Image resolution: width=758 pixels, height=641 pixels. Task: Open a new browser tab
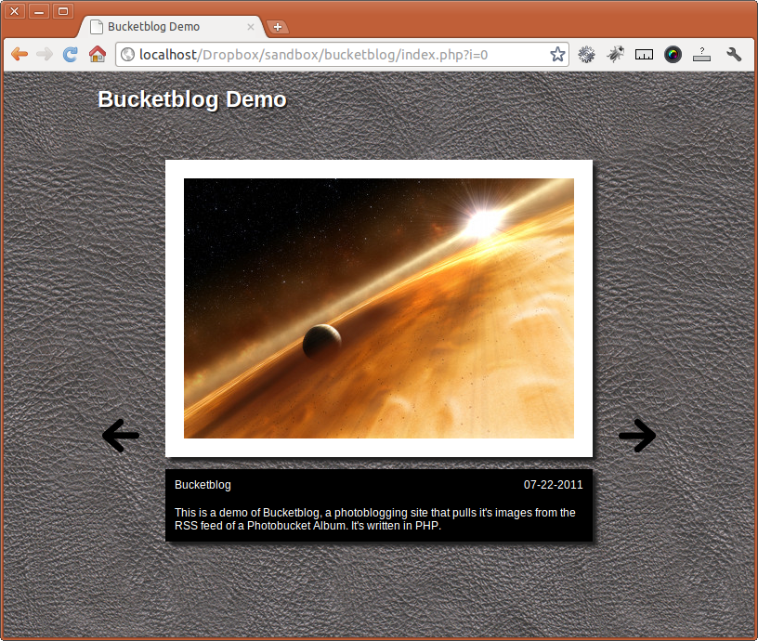coord(278,27)
